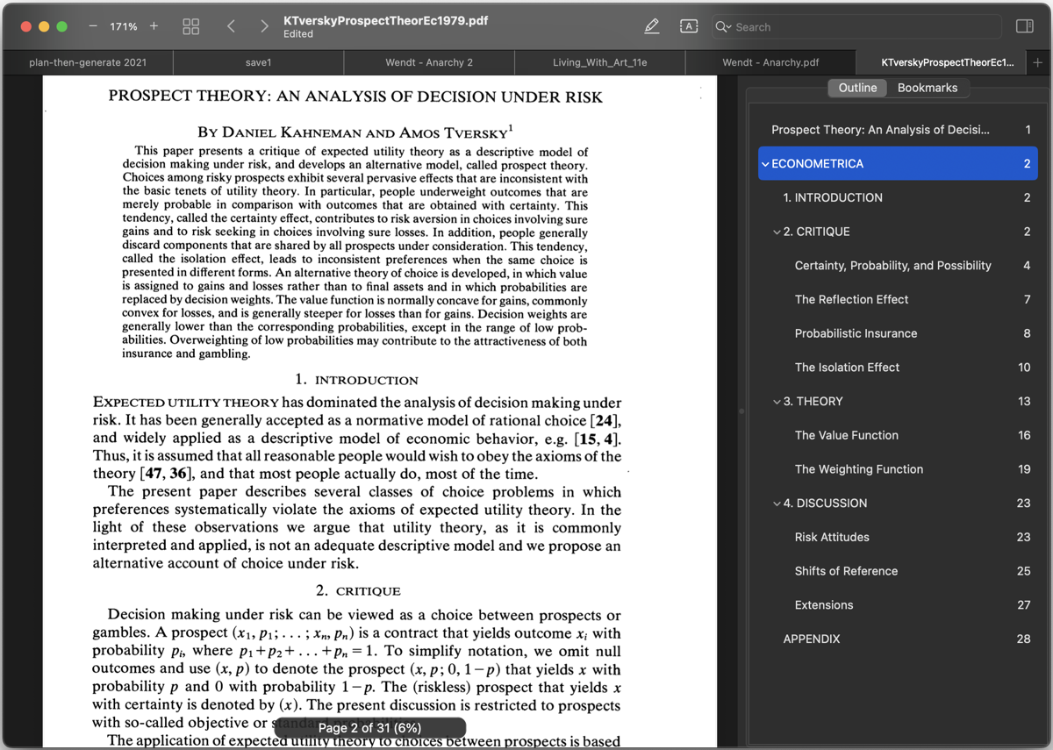This screenshot has height=750, width=1053.
Task: Open the Wendt - Anarchy 2 tab
Action: click(x=429, y=62)
